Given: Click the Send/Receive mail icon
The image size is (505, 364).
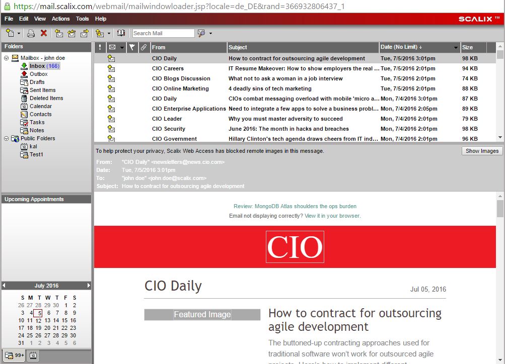Looking at the screenshot, I should click(100, 33).
